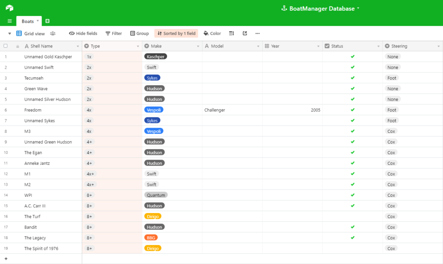Select Dirigo tag in The Turf row
Image resolution: width=443 pixels, height=264 pixels.
click(x=153, y=217)
